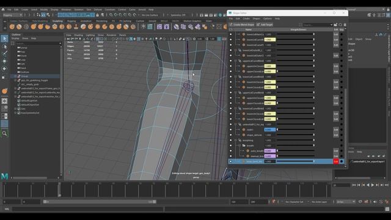Click the MEL command line input

87,209
